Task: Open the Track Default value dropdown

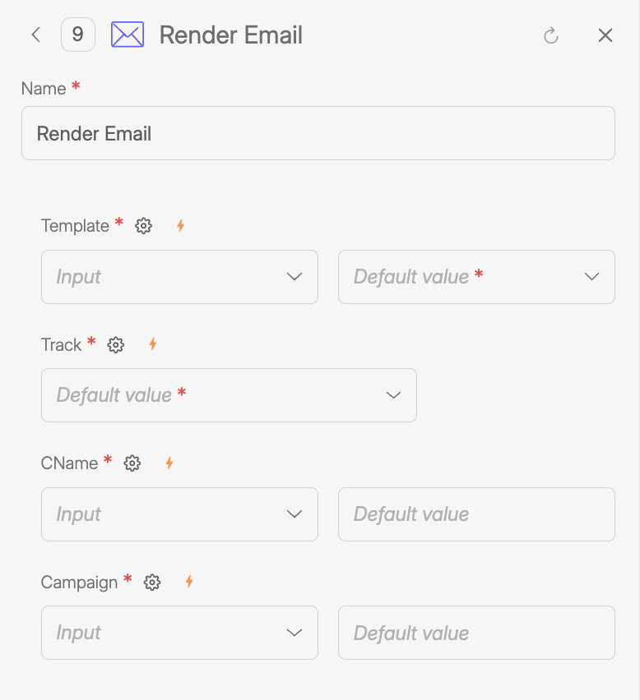Action: click(229, 395)
